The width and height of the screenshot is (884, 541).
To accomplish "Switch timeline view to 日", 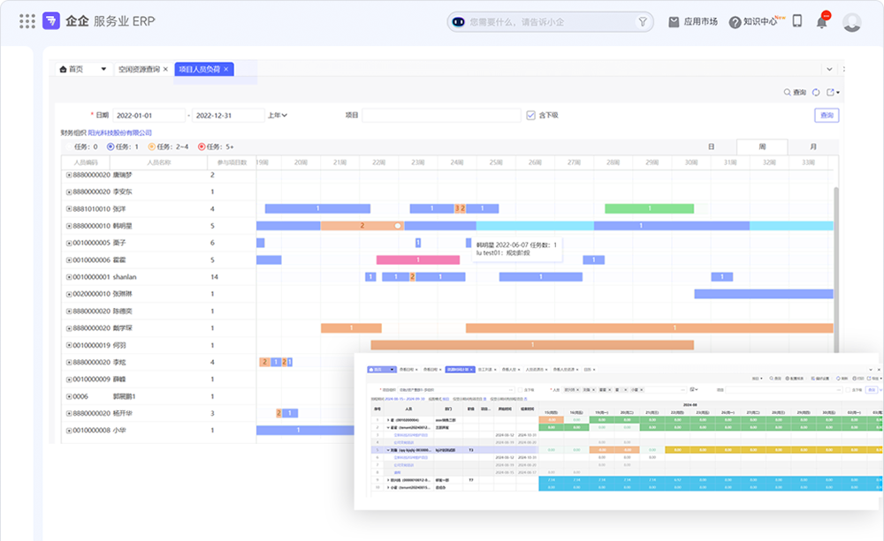I will click(x=712, y=147).
